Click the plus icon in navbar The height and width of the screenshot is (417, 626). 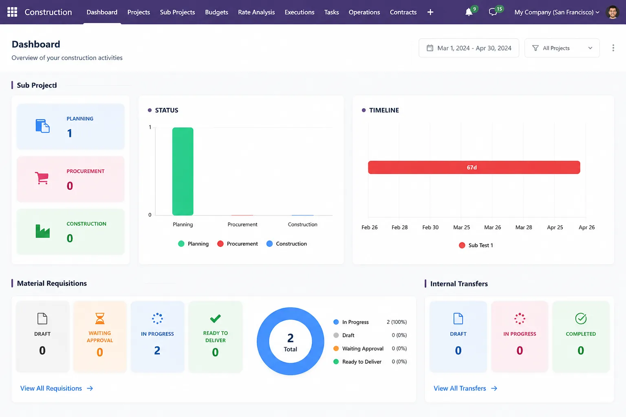pyautogui.click(x=430, y=12)
